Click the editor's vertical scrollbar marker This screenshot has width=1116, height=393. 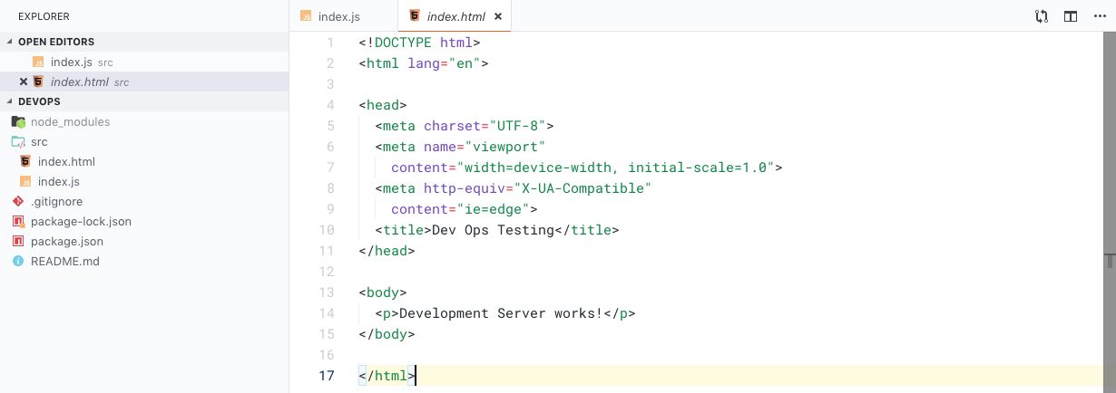pyautogui.click(x=1109, y=261)
